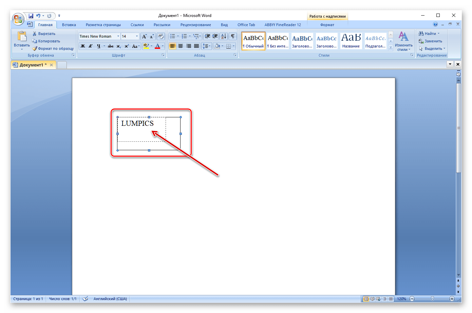Click the Format Painter (Формат по образцу) brush

point(35,48)
